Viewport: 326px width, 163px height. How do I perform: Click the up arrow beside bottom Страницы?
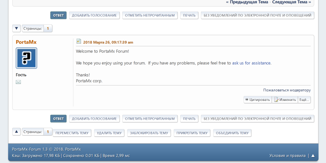[17, 131]
